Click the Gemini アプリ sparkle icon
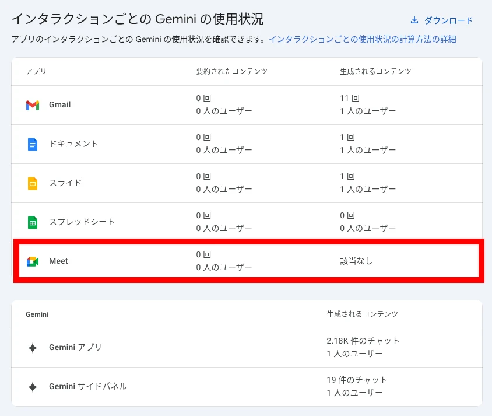Viewport: 492px width, 416px height. tap(33, 348)
